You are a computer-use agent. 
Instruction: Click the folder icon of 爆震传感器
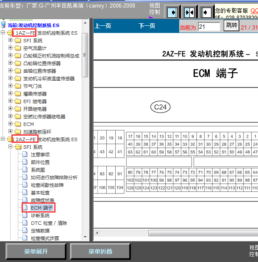point(18,93)
